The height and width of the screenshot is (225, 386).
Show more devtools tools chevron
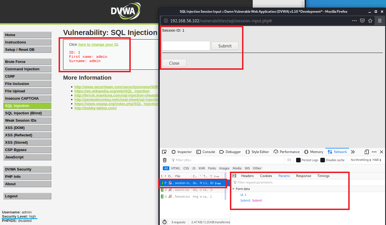(x=353, y=152)
